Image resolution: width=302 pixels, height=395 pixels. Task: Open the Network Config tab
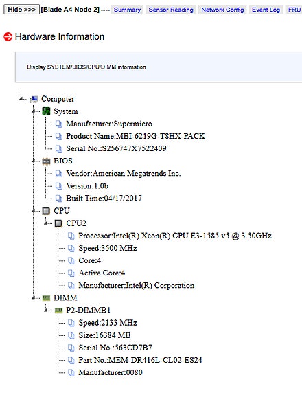(222, 10)
